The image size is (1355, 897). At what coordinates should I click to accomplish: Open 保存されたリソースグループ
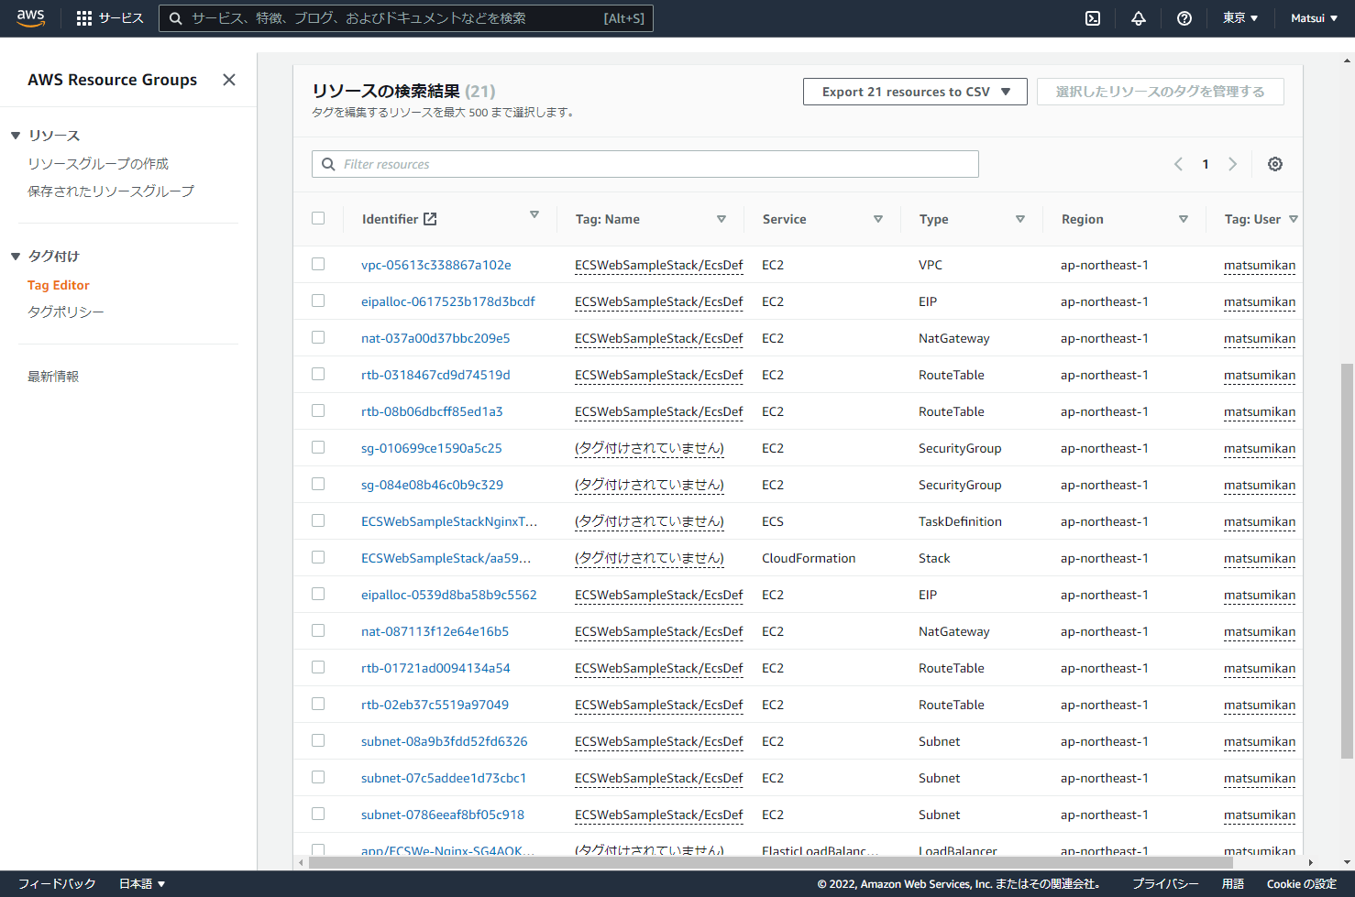click(x=111, y=191)
